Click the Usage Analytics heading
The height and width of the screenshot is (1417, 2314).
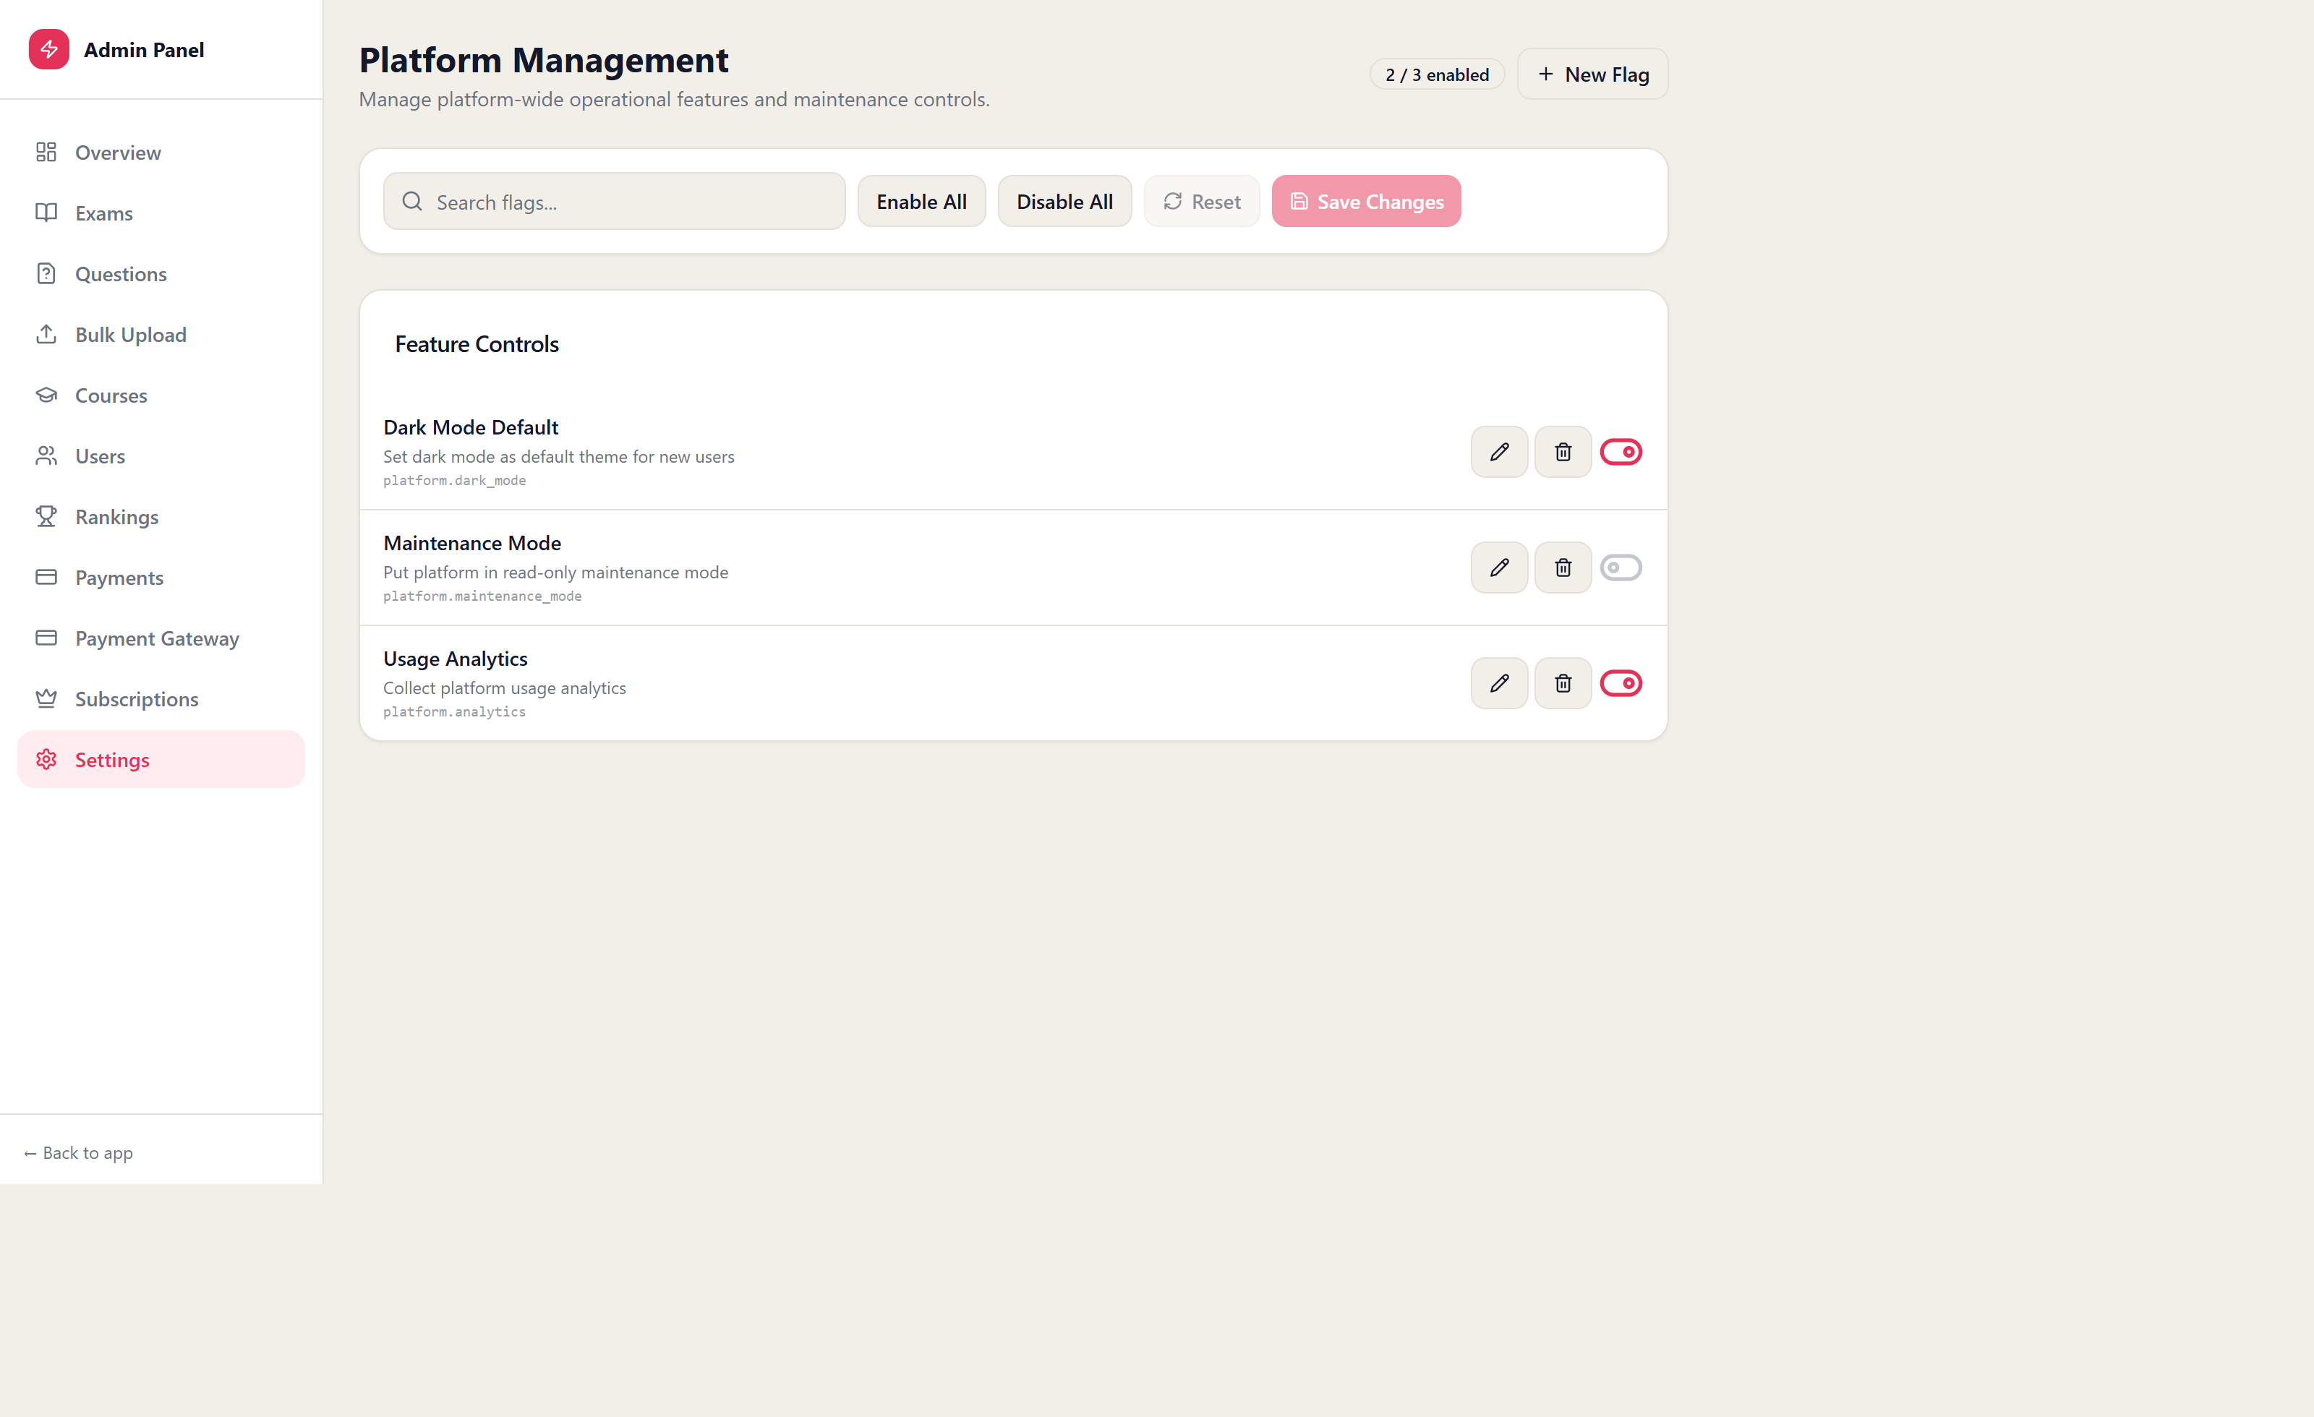pos(456,659)
